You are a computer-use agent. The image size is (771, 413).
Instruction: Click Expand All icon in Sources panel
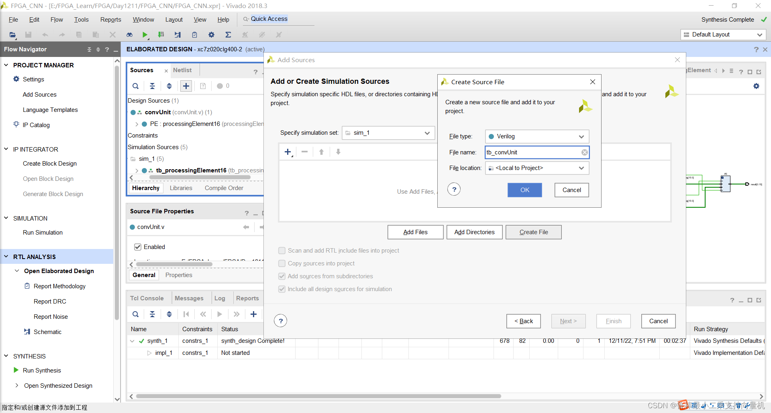(169, 86)
